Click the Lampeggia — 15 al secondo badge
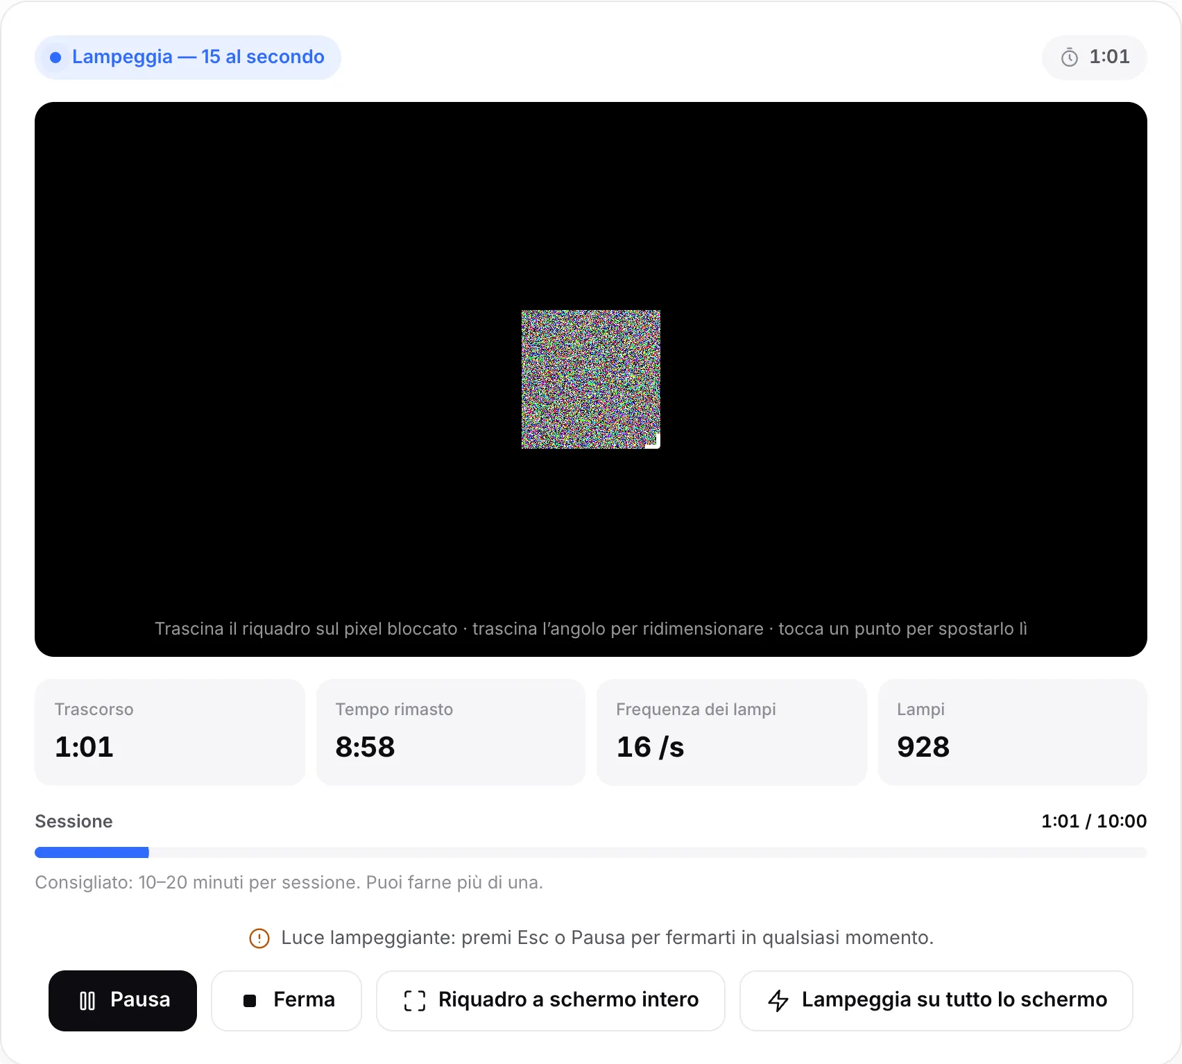 pyautogui.click(x=188, y=58)
